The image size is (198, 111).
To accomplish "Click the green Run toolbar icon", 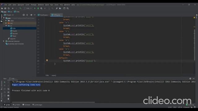I will point(35,8).
